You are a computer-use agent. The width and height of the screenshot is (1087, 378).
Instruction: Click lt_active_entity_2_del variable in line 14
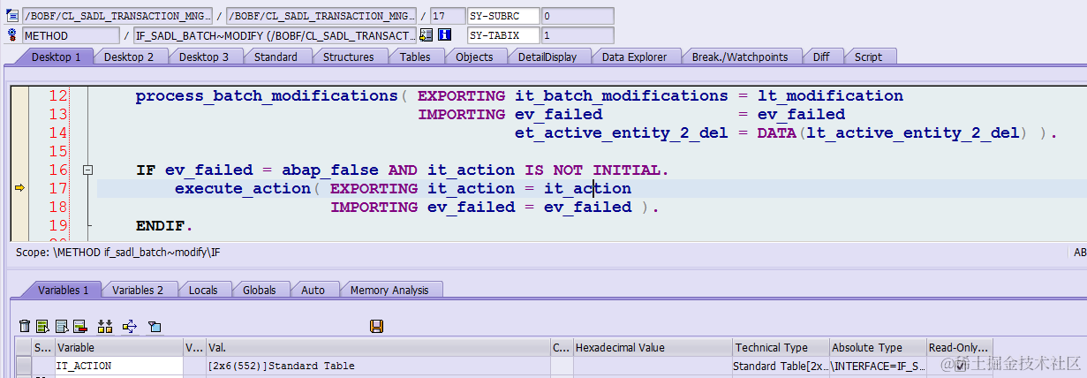click(x=913, y=132)
